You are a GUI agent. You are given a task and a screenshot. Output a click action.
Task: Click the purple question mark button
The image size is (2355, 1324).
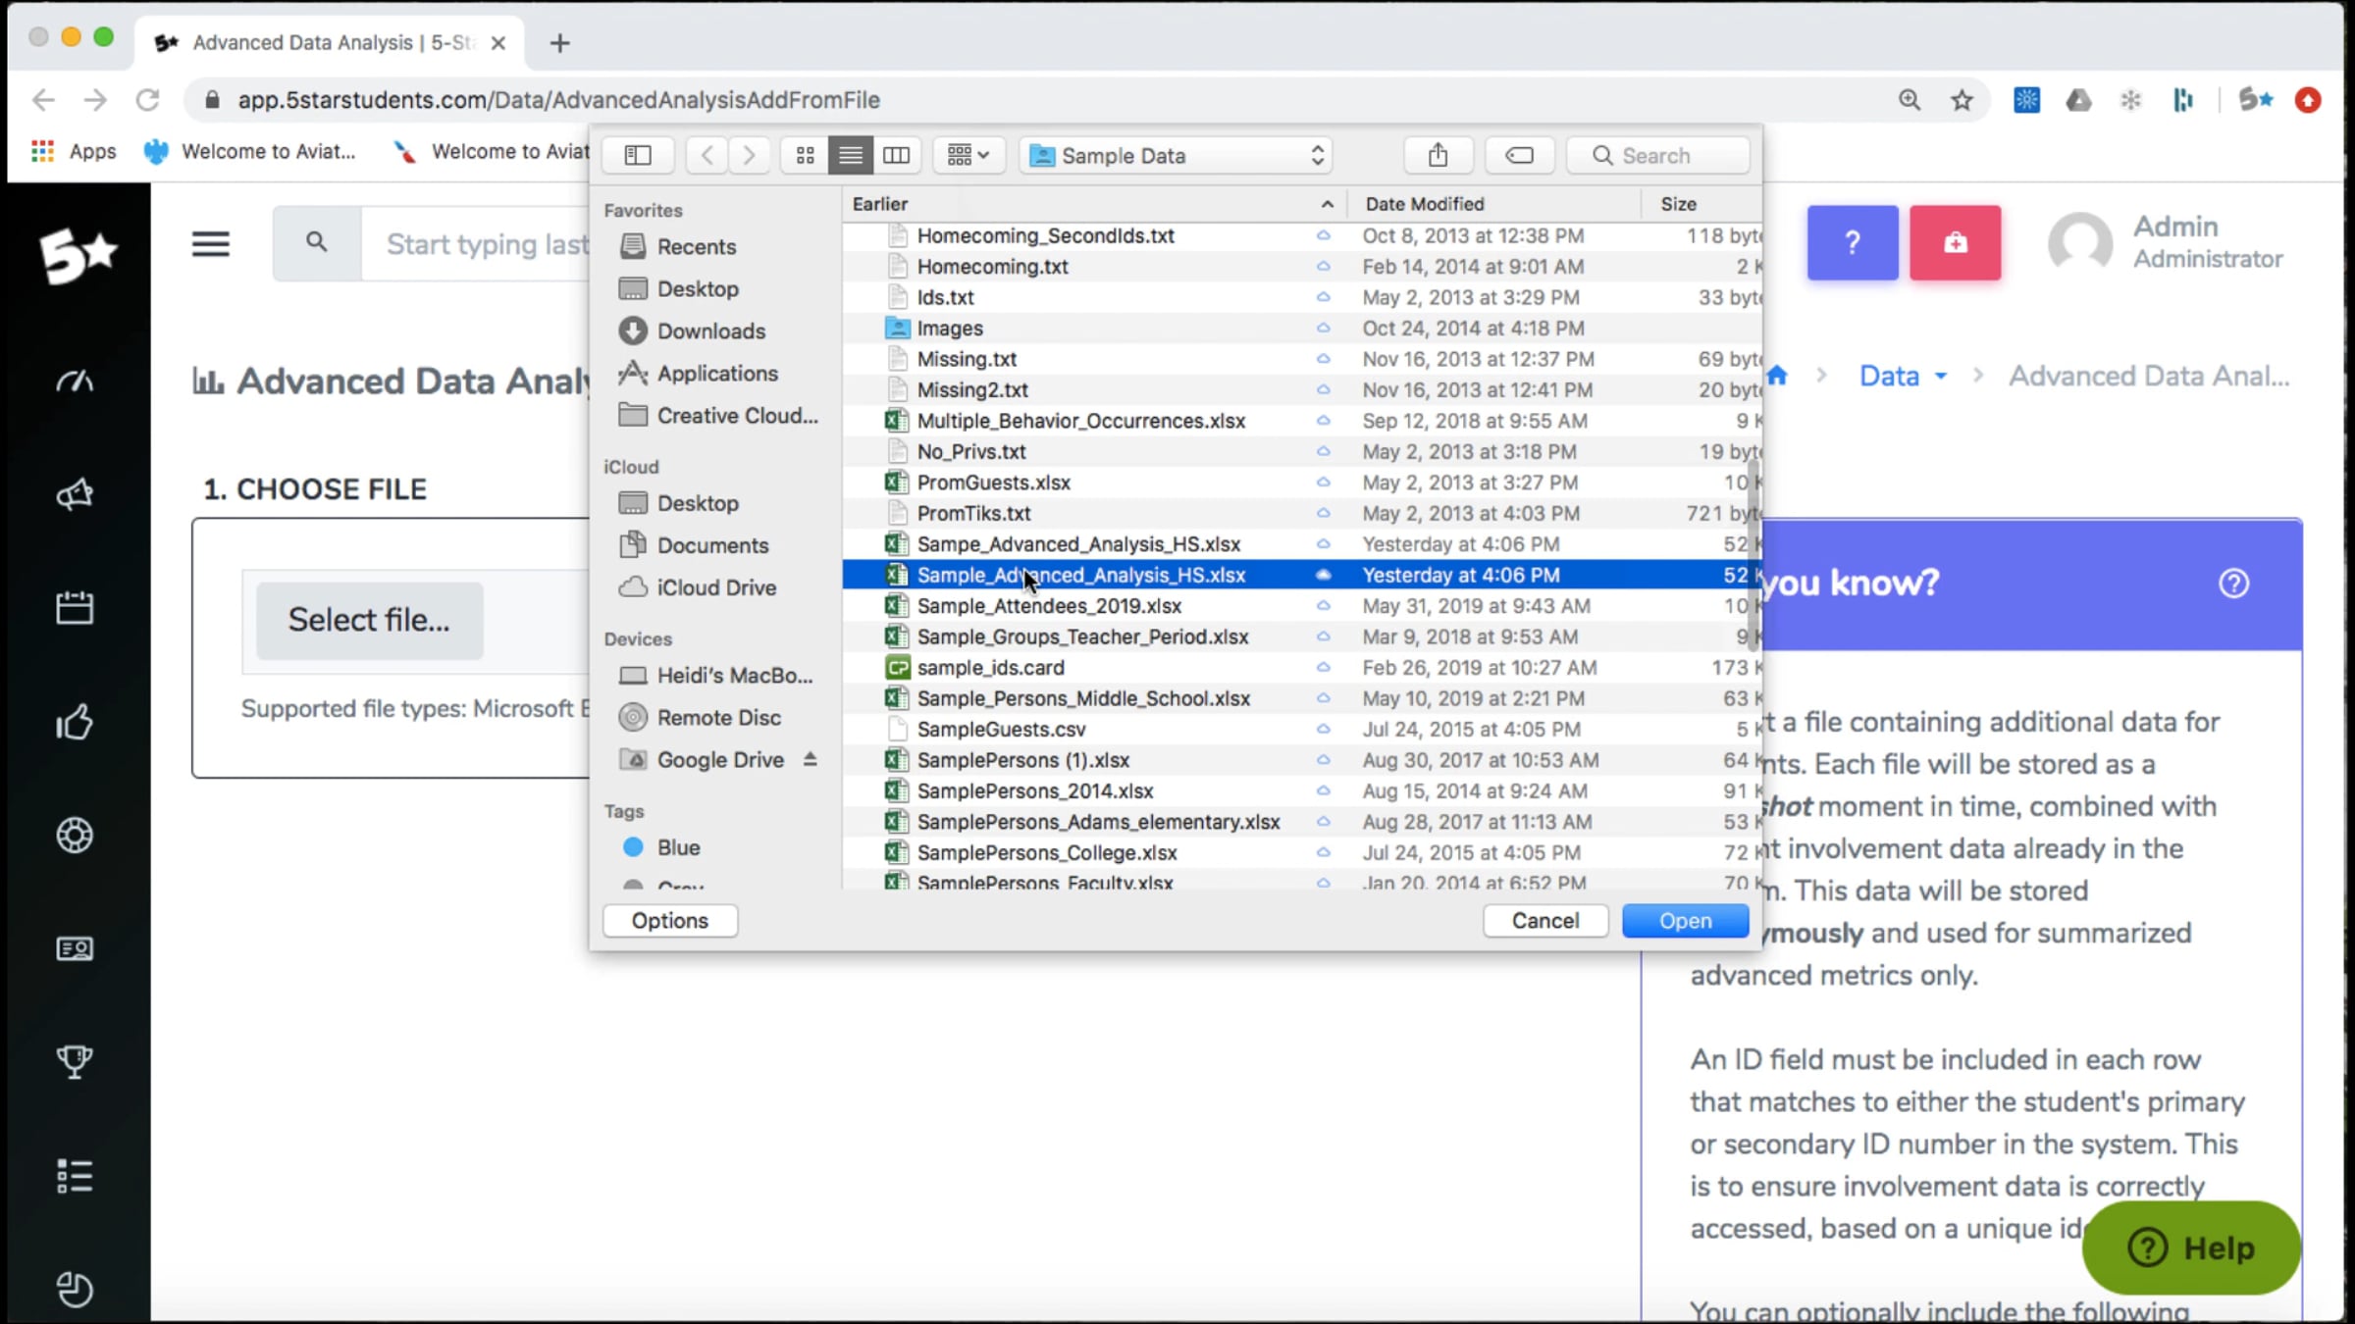pos(1852,243)
